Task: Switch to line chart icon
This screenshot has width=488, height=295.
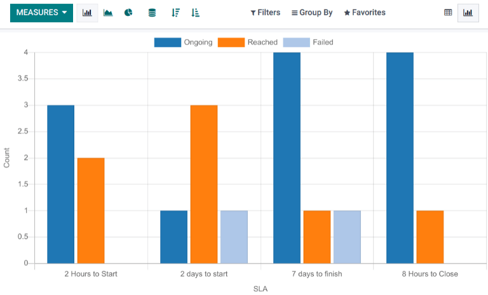Action: tap(108, 13)
